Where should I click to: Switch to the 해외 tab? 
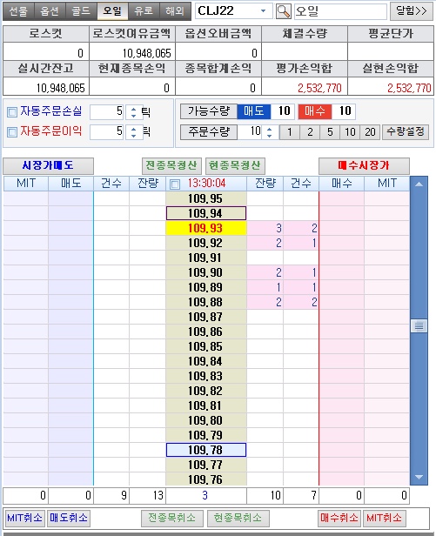pyautogui.click(x=175, y=11)
